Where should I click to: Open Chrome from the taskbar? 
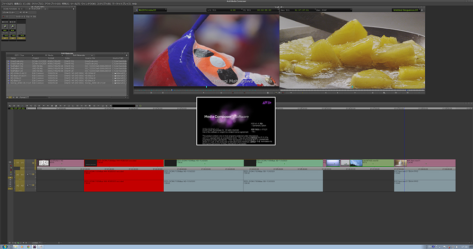click(x=28, y=247)
